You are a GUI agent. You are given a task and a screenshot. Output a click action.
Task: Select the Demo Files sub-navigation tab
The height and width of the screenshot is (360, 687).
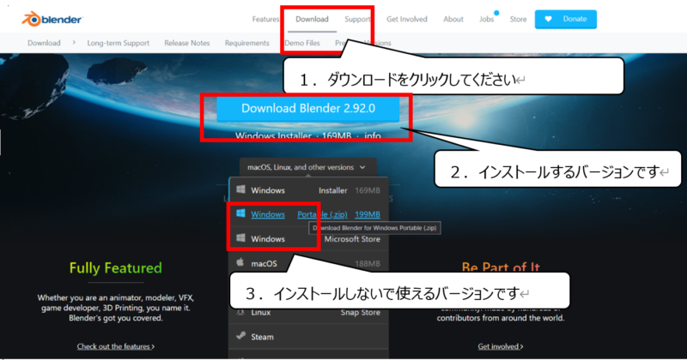click(x=302, y=43)
